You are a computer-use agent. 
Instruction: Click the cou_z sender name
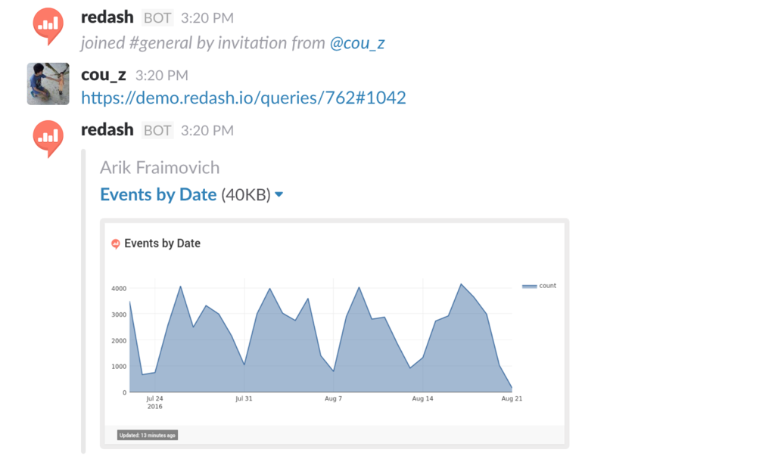coord(103,75)
